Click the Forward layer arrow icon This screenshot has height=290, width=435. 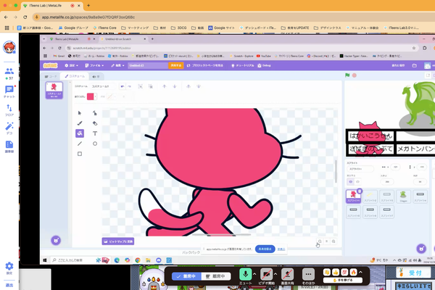[x=165, y=86]
